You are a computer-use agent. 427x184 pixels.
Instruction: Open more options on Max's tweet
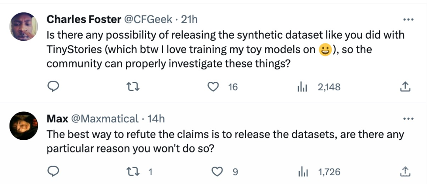coord(408,118)
